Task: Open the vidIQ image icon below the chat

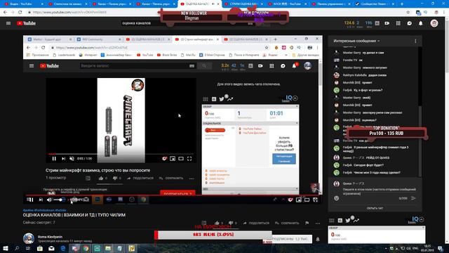Action: [x=340, y=220]
